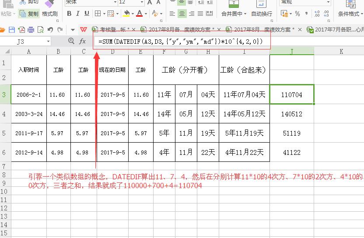Click the Copy (复制) button
The width and height of the screenshot is (364, 238).
click(29, 14)
